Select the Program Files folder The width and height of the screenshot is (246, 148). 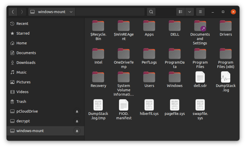pos(200,59)
